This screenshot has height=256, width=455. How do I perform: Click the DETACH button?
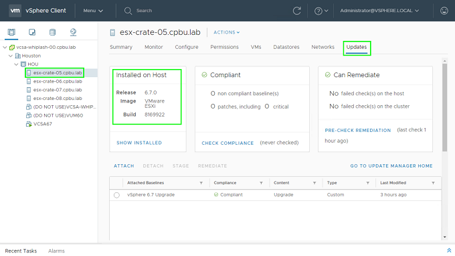click(x=153, y=166)
